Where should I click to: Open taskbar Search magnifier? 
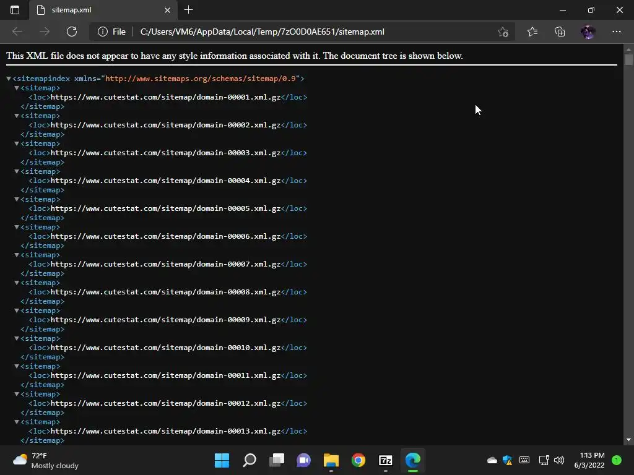tap(249, 460)
